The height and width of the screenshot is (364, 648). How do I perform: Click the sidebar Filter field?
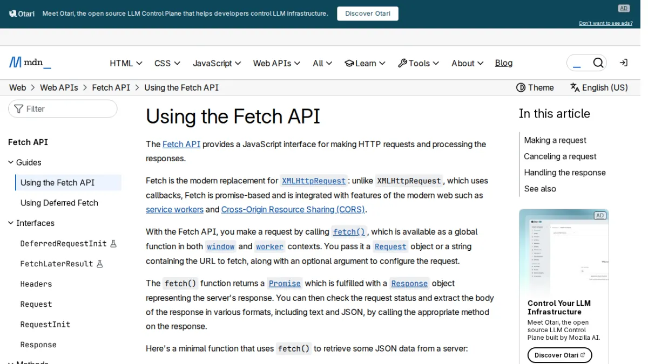[x=63, y=109]
